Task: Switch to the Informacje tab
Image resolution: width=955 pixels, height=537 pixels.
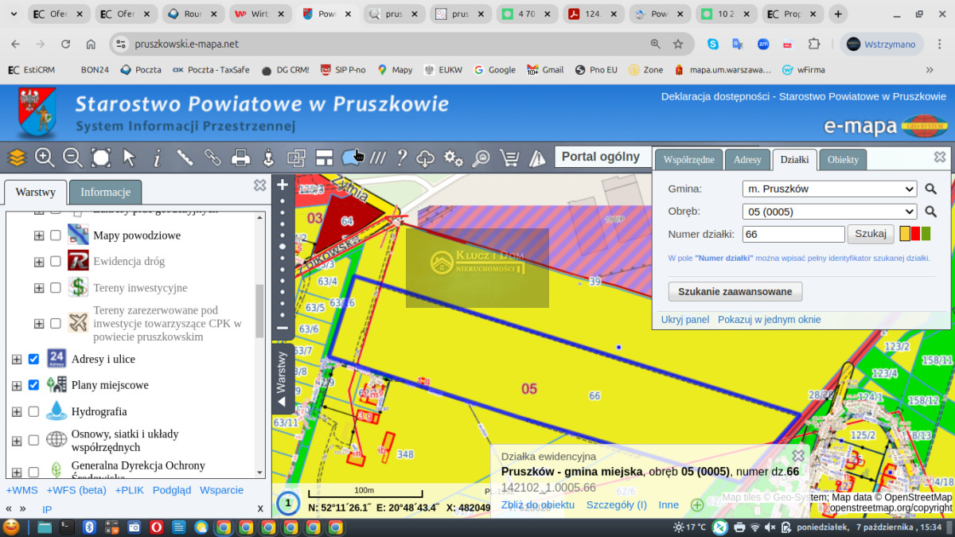Action: (105, 192)
